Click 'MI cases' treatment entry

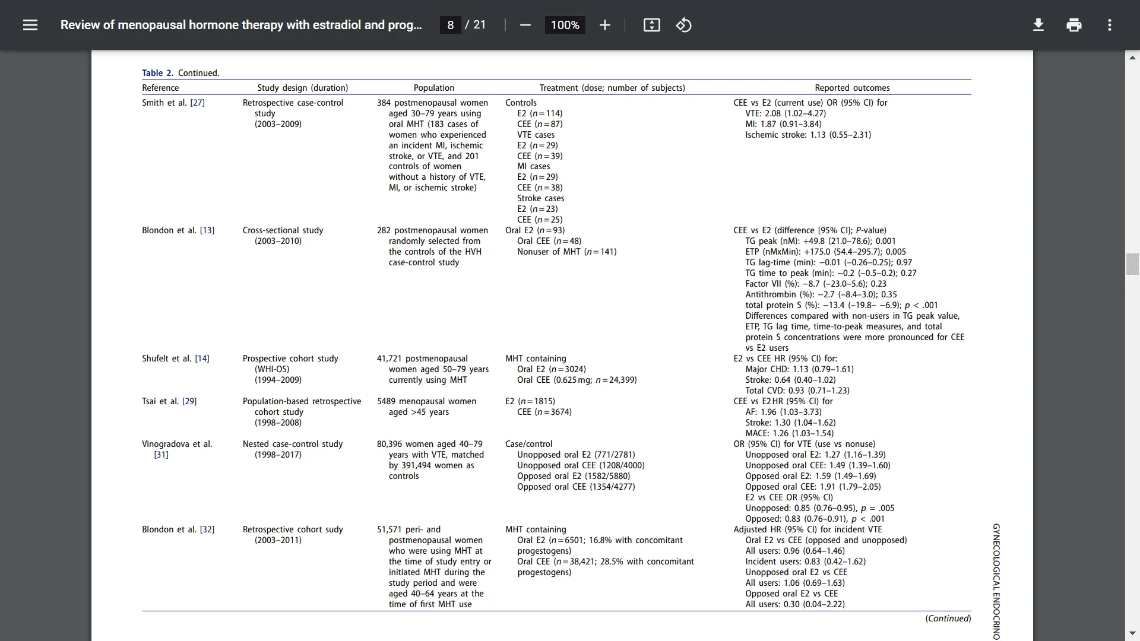tap(533, 166)
